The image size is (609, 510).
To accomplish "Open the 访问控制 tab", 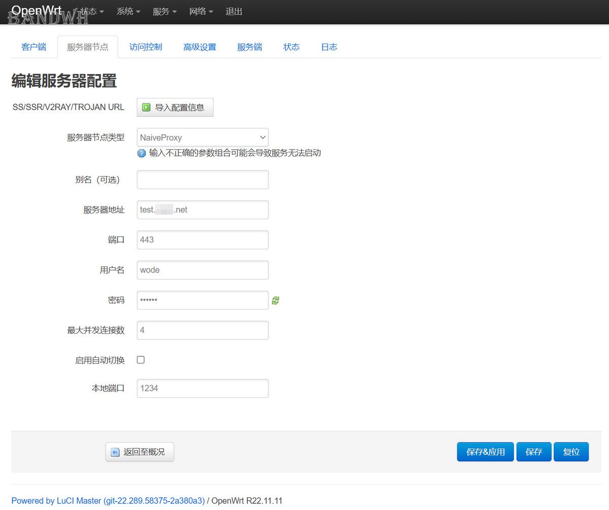I will [x=146, y=47].
